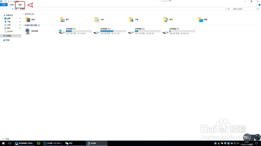Switch to 高级编辑器_百度经验 browser on taskbar
Screen dimensions: 261x146
24,143
